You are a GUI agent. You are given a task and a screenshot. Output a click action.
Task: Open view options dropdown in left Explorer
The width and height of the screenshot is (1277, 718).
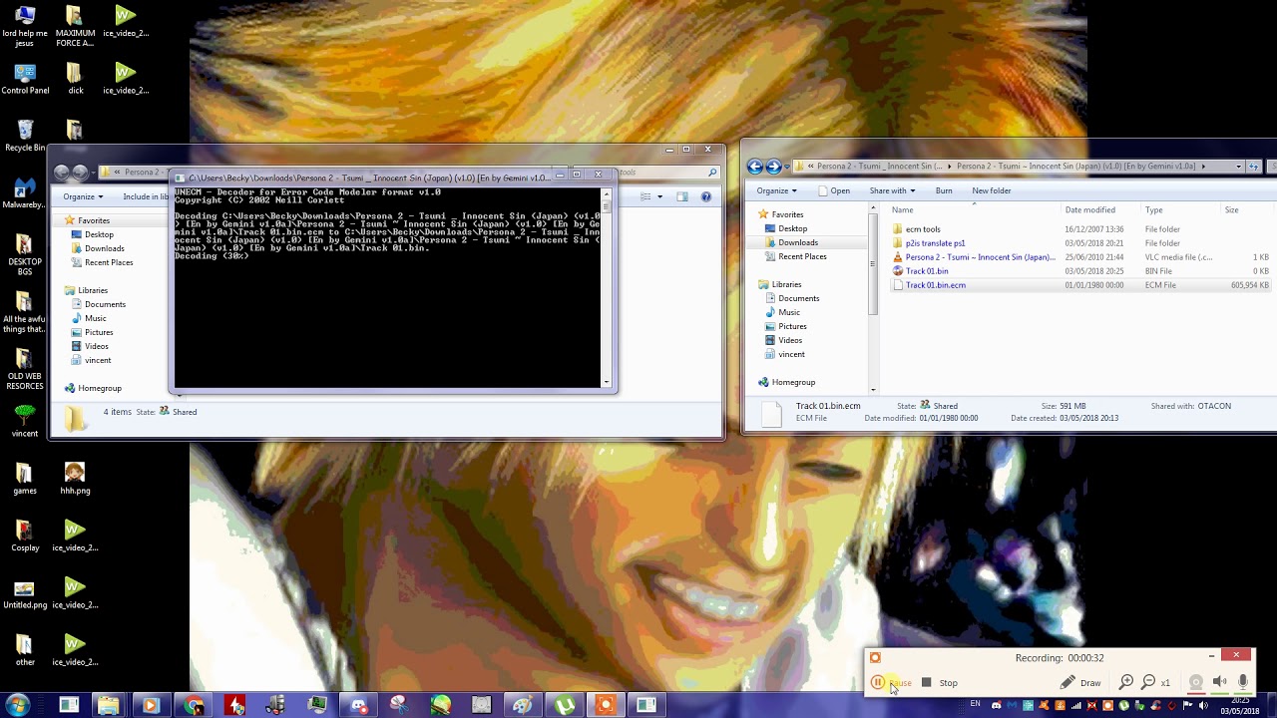point(659,196)
